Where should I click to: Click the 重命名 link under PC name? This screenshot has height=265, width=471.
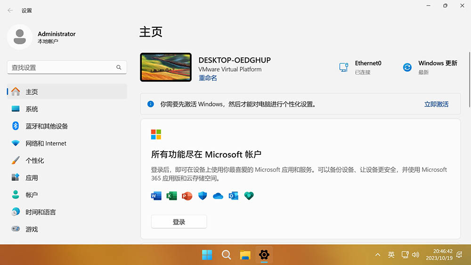(x=208, y=78)
